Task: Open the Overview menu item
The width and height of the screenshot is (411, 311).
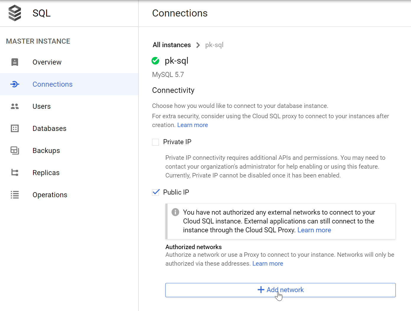Action: click(x=69, y=62)
